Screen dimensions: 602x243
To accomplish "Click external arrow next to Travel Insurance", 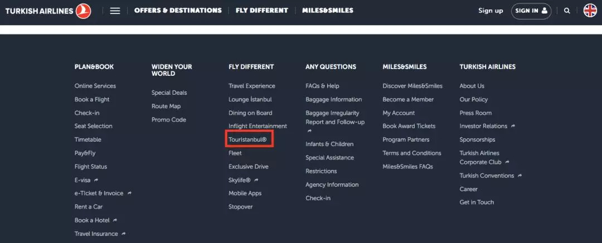I will (x=124, y=234).
